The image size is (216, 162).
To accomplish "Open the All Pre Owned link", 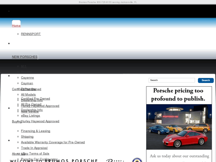I will click(x=31, y=104).
